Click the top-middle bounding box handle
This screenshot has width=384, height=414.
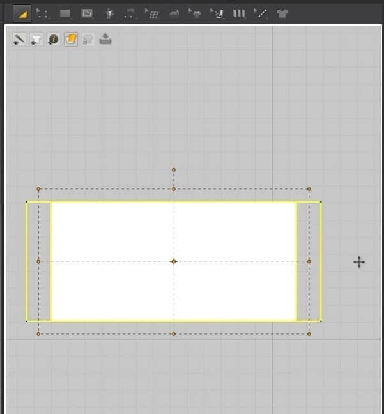174,189
